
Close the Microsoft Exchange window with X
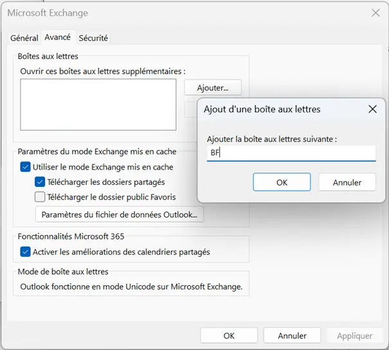(375, 13)
